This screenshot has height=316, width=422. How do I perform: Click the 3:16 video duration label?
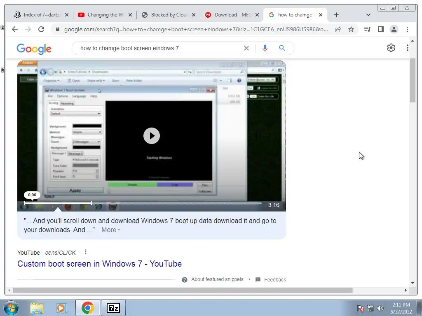coord(274,205)
